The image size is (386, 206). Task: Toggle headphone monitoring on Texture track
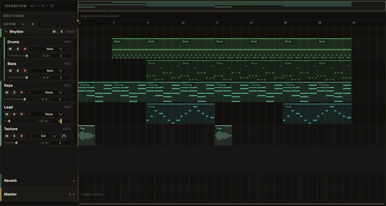(x=64, y=136)
